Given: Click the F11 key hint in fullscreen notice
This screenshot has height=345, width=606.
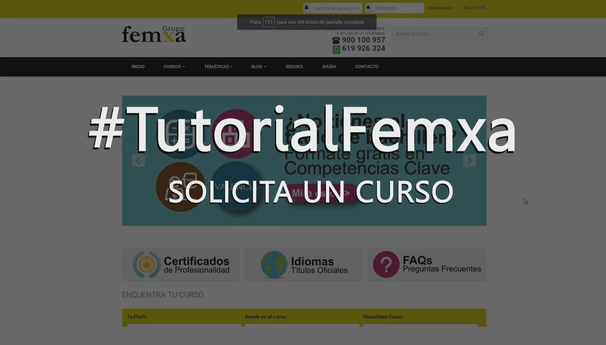Looking at the screenshot, I should click(269, 22).
